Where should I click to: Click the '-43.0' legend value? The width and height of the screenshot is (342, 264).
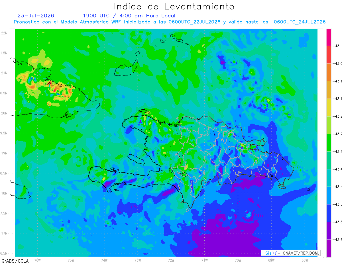pyautogui.click(x=337, y=64)
